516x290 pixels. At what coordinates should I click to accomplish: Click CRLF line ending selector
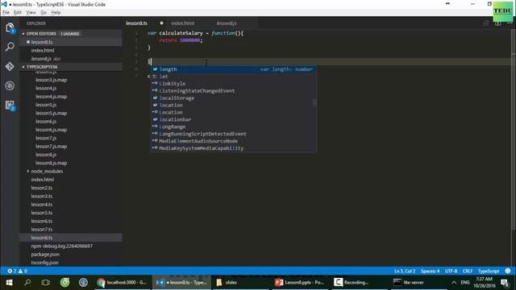(468, 271)
